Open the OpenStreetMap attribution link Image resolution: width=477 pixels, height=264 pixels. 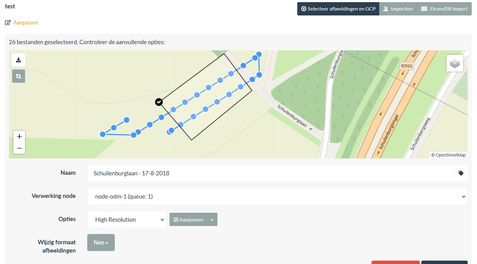450,155
